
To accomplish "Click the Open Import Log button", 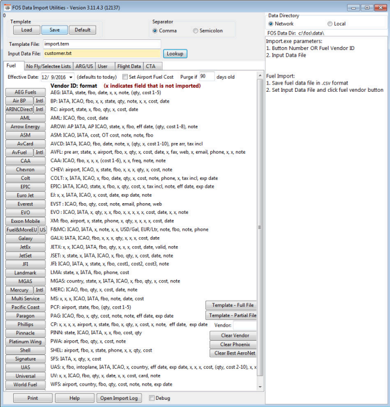I will [119, 398].
